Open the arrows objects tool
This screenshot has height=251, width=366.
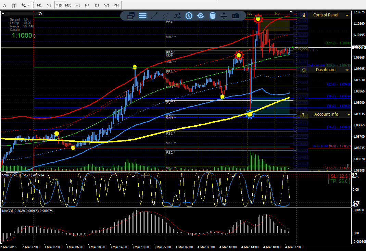tap(24, 5)
